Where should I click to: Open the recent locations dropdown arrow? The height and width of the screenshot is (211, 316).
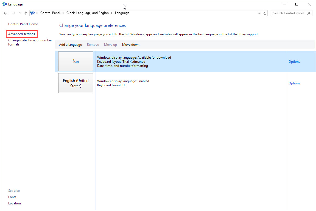[19, 13]
